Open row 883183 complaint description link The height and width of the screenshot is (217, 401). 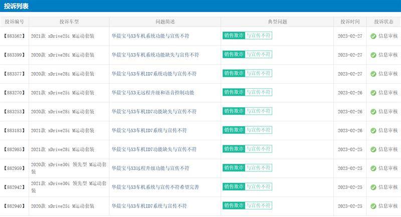tap(149, 131)
